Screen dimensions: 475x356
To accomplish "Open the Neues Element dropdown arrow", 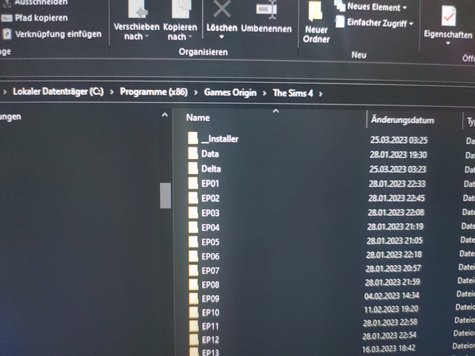I will tap(405, 8).
